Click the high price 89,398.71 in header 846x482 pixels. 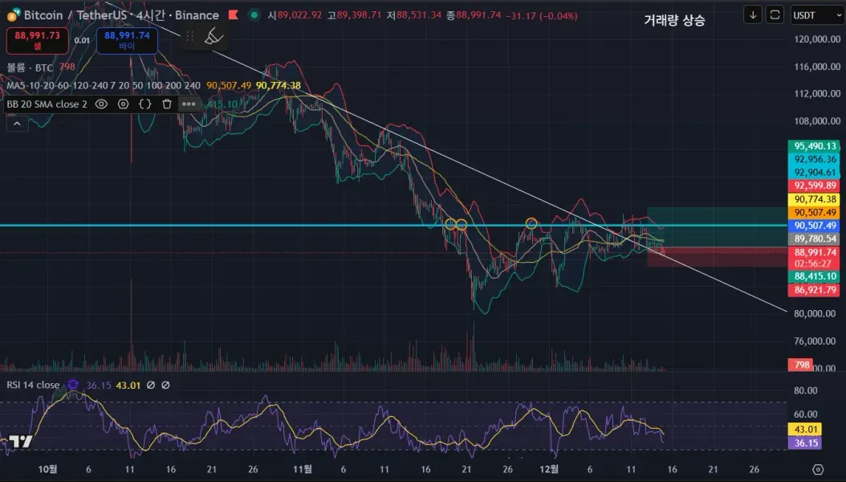click(360, 15)
